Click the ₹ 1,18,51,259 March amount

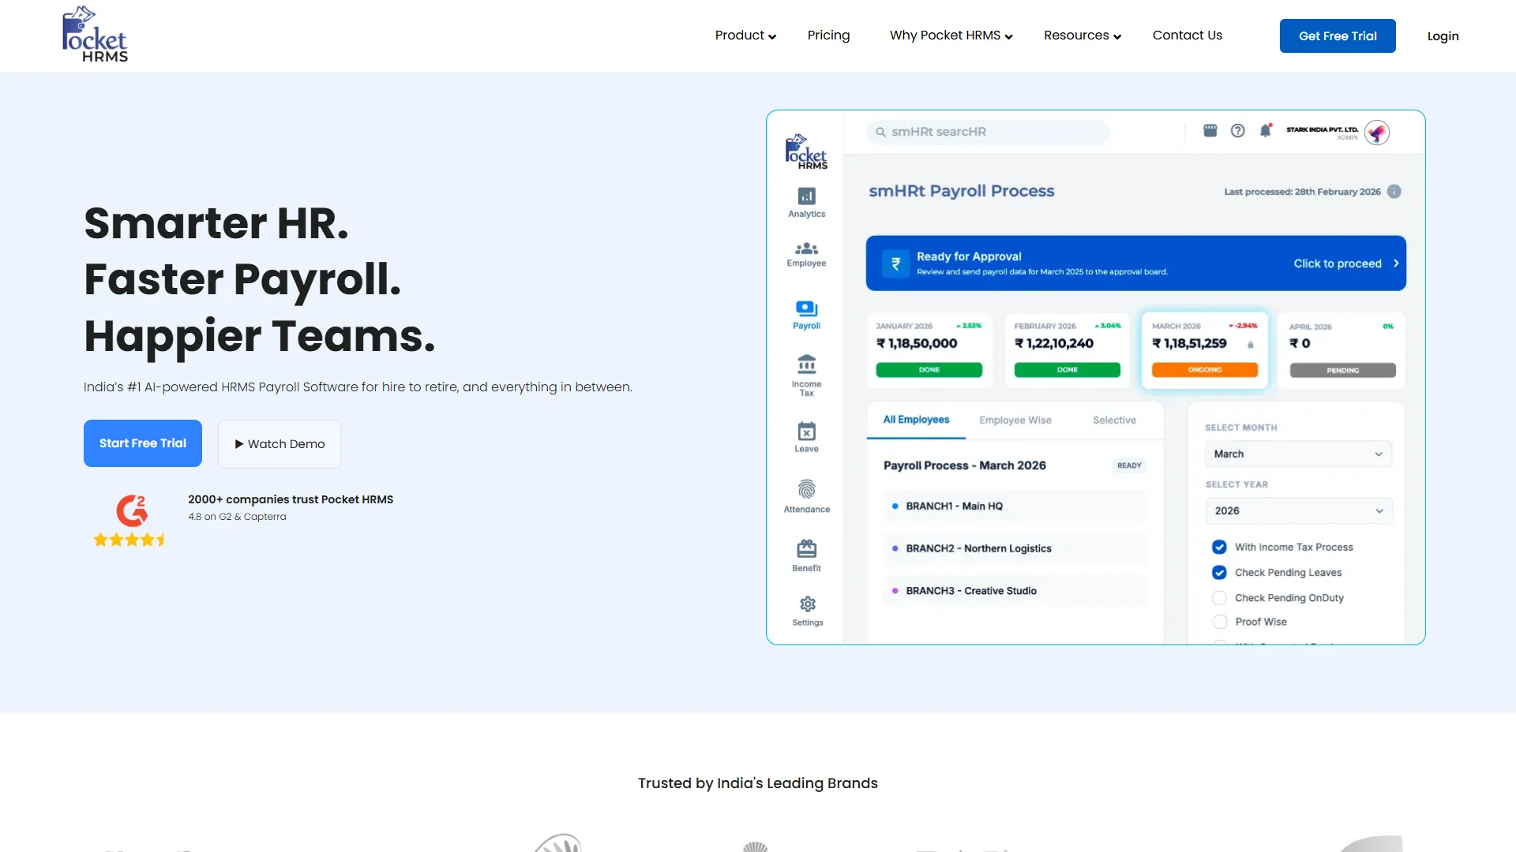click(1189, 344)
